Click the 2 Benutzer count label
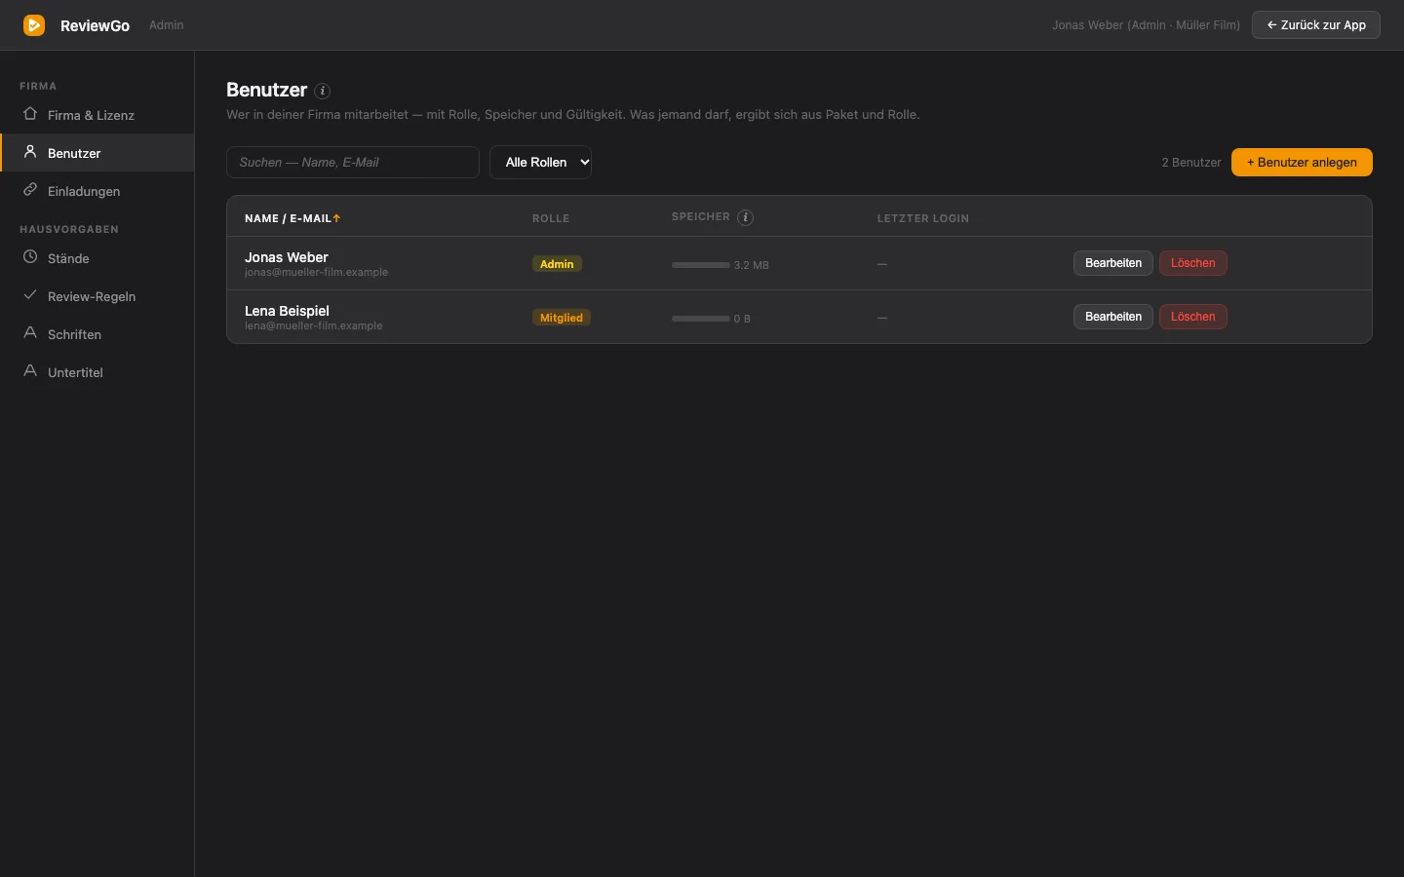 pos(1191,163)
